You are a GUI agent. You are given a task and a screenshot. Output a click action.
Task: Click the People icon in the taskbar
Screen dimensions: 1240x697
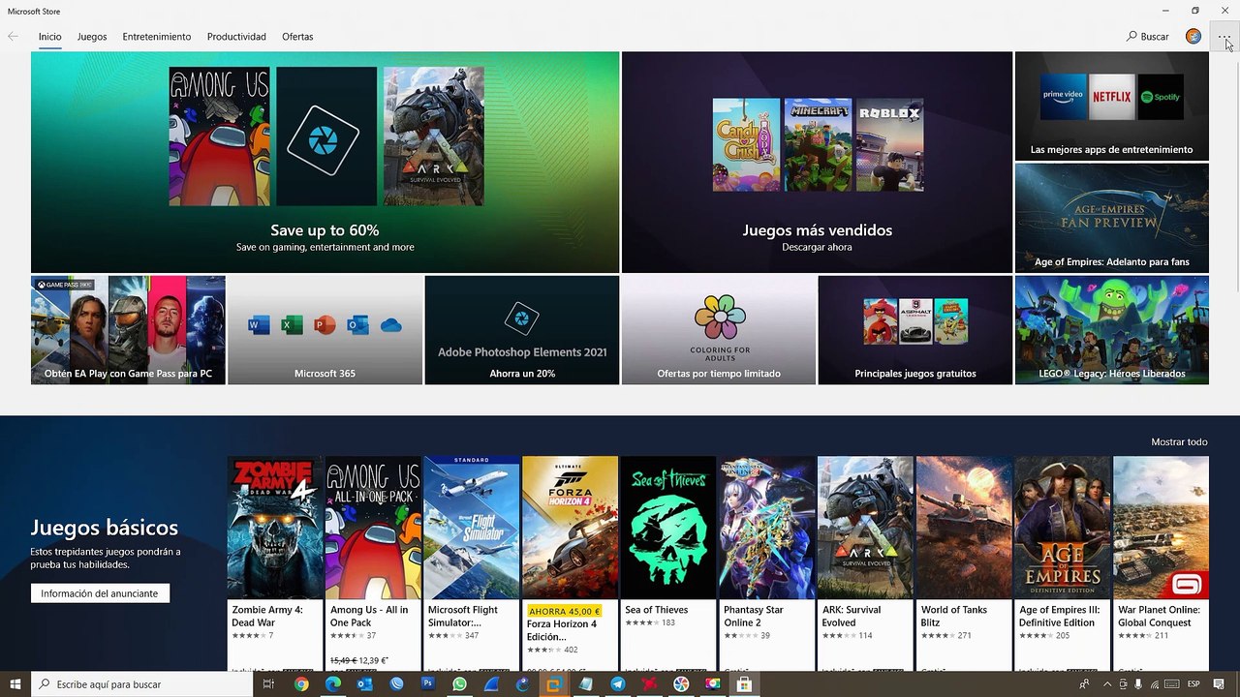coord(1084,684)
